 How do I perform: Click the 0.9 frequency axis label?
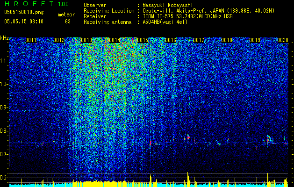[x=4, y=108]
